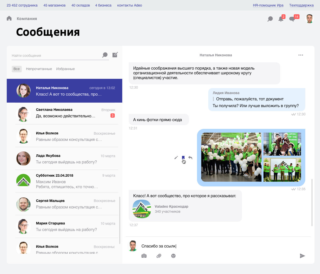The image size is (320, 274).
Task: Open user profile avatar menu
Action: point(309,19)
